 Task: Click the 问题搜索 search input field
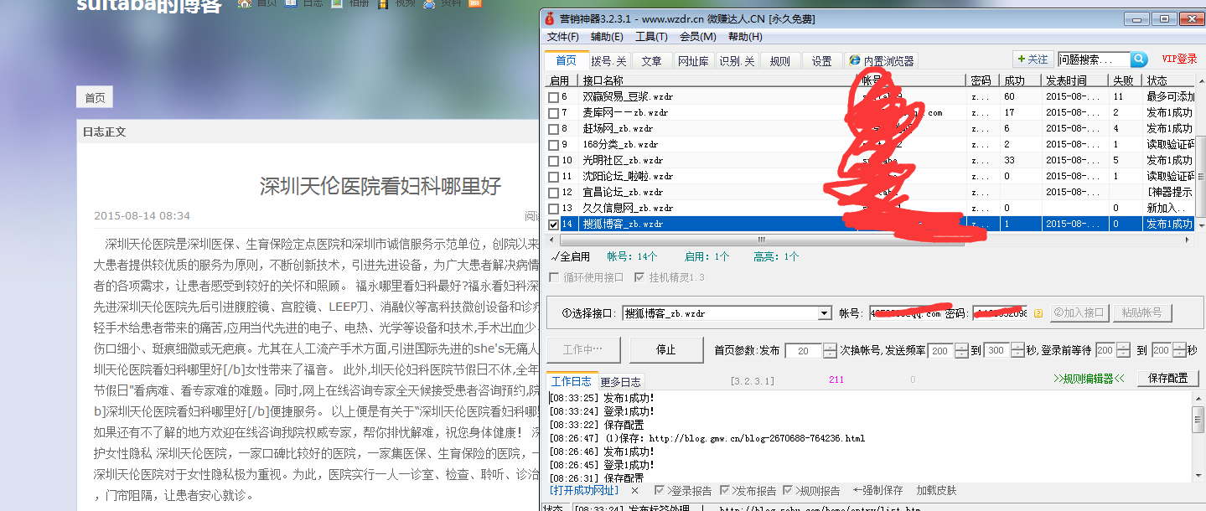click(1092, 59)
